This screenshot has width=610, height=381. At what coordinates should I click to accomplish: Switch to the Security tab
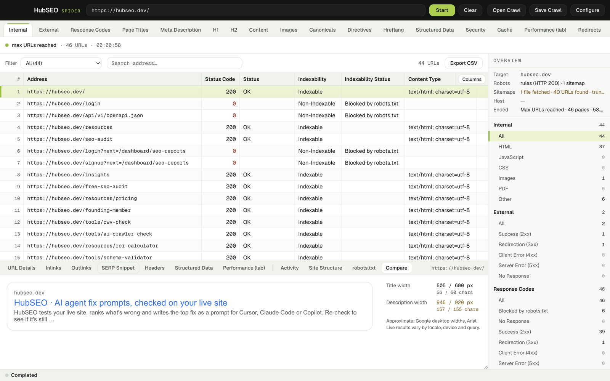coord(475,30)
